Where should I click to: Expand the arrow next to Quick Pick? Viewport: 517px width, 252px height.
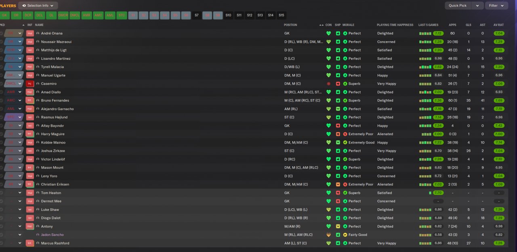coord(477,6)
